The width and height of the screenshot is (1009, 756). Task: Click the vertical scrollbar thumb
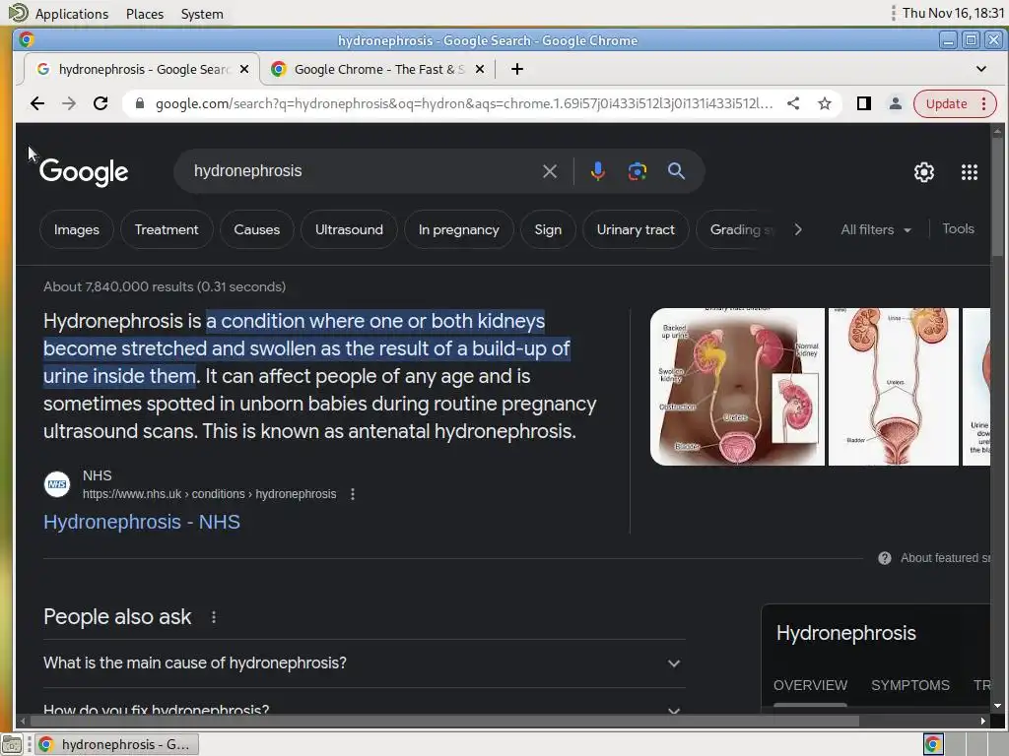997,196
